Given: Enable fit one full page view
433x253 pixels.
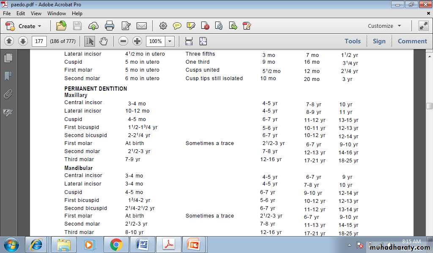Looking at the screenshot, I should pyautogui.click(x=203, y=41).
